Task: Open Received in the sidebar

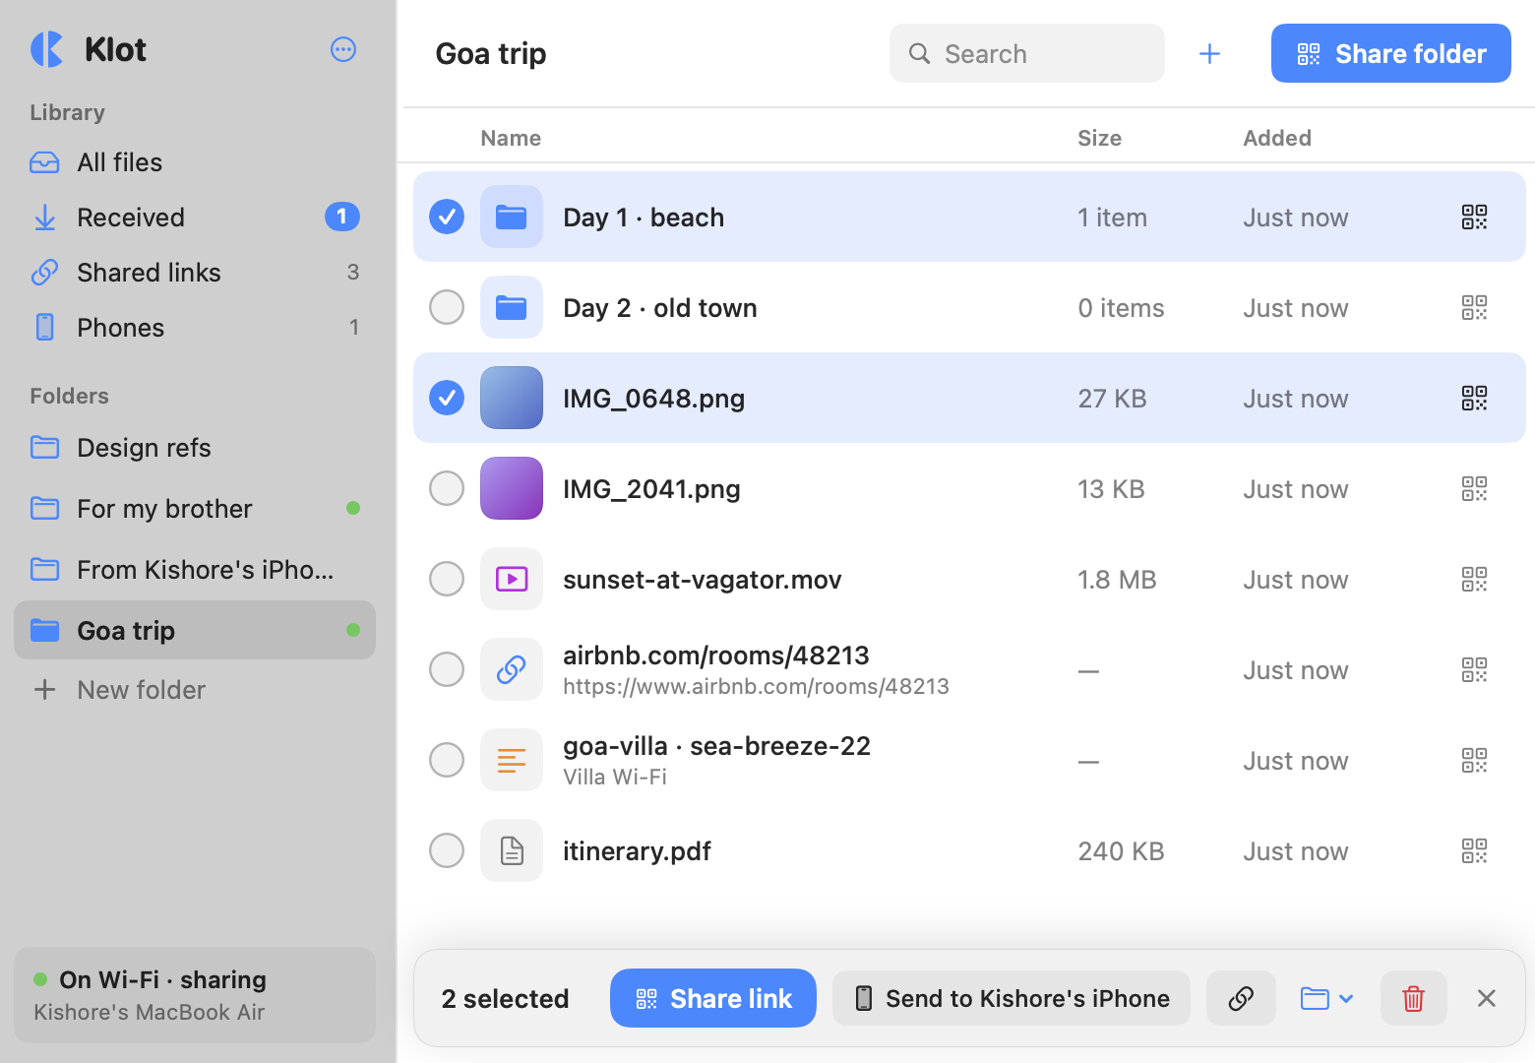Action: click(195, 218)
